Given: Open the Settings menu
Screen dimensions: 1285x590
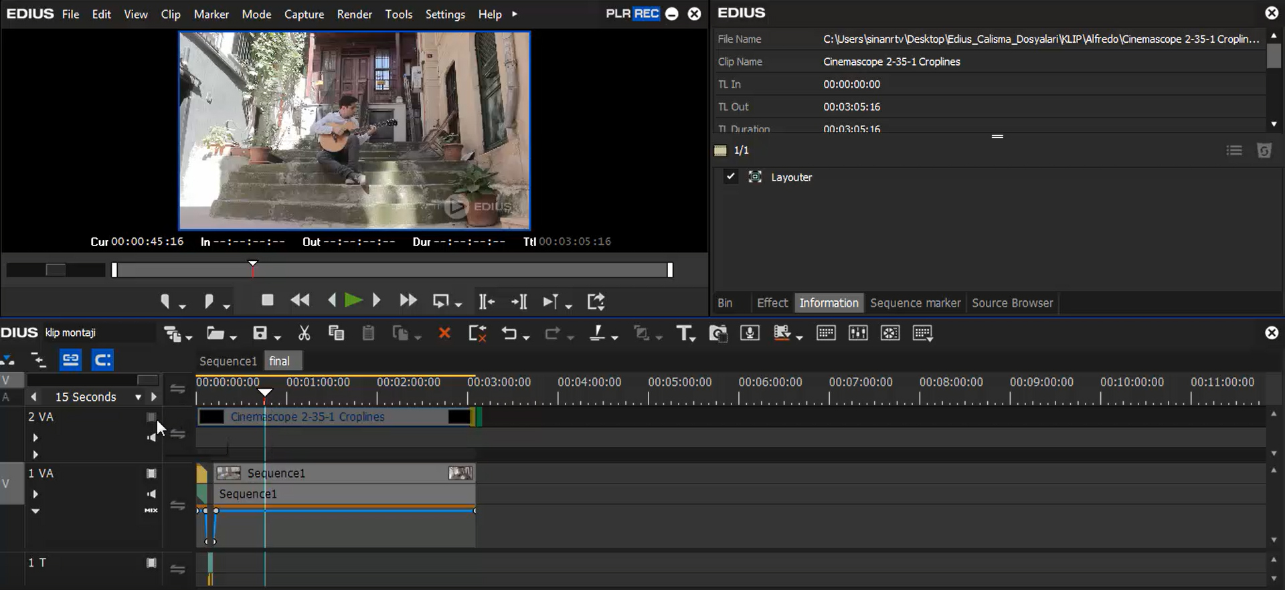Looking at the screenshot, I should (x=445, y=13).
